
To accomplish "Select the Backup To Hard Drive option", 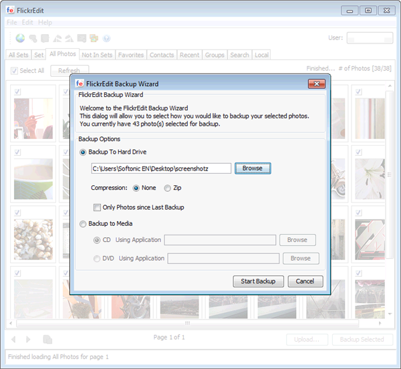I will tap(84, 152).
